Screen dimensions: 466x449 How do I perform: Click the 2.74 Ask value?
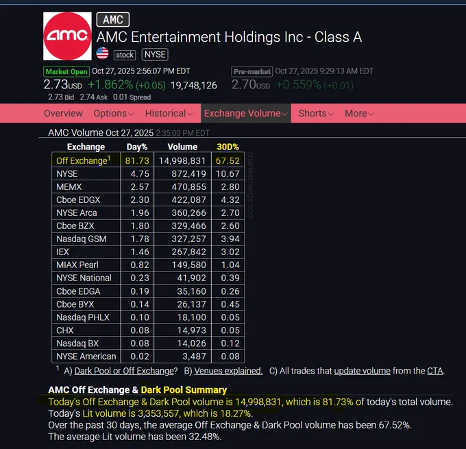[94, 97]
